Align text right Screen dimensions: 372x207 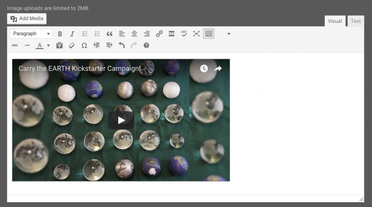click(147, 34)
